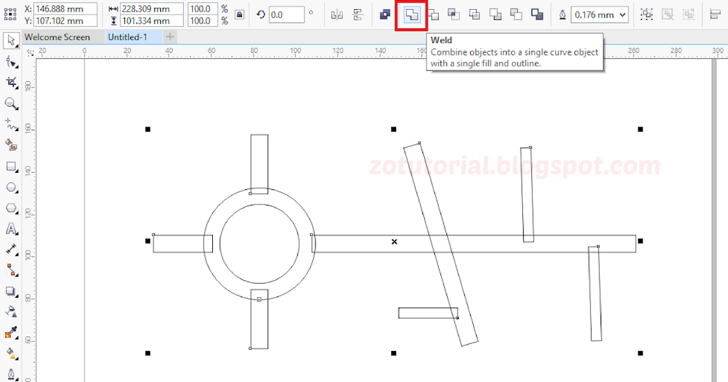The width and height of the screenshot is (728, 382).
Task: Click the Group objects icon
Action: pyautogui.click(x=647, y=15)
